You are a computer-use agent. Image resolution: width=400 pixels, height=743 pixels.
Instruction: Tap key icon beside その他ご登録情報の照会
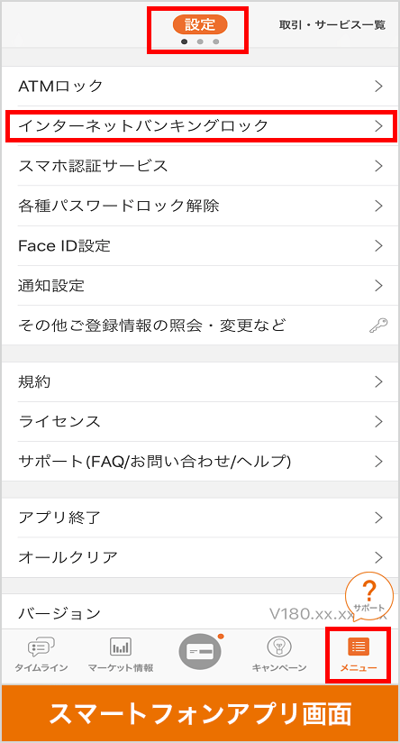[378, 326]
